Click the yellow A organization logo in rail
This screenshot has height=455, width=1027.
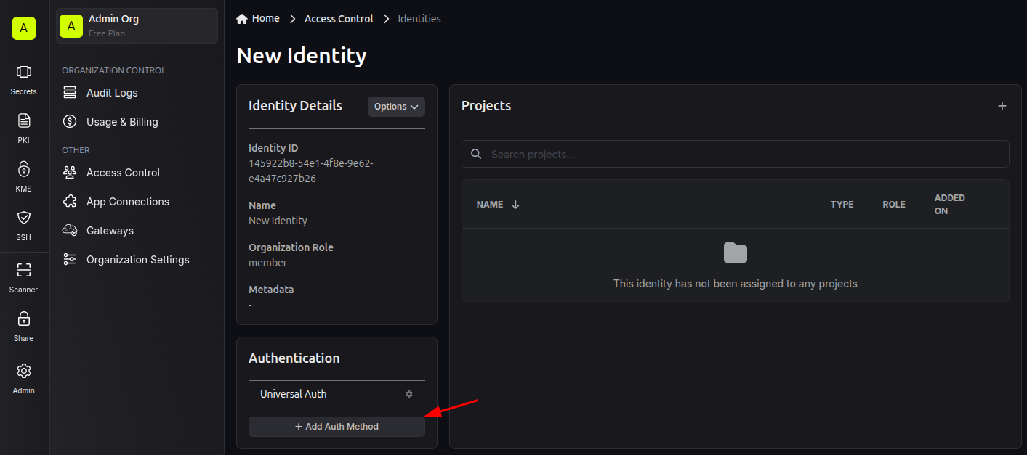click(x=24, y=28)
